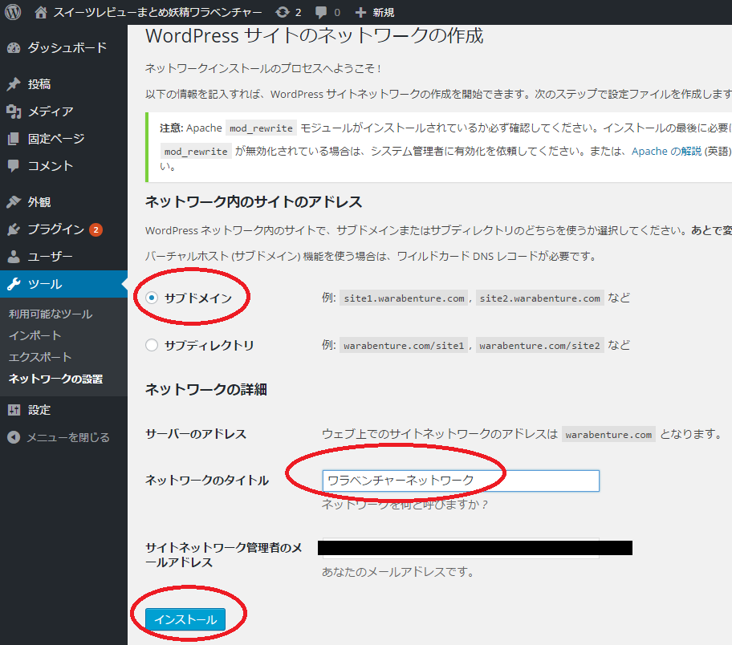Click the network admin email input field
This screenshot has width=732, height=645.
click(460, 548)
